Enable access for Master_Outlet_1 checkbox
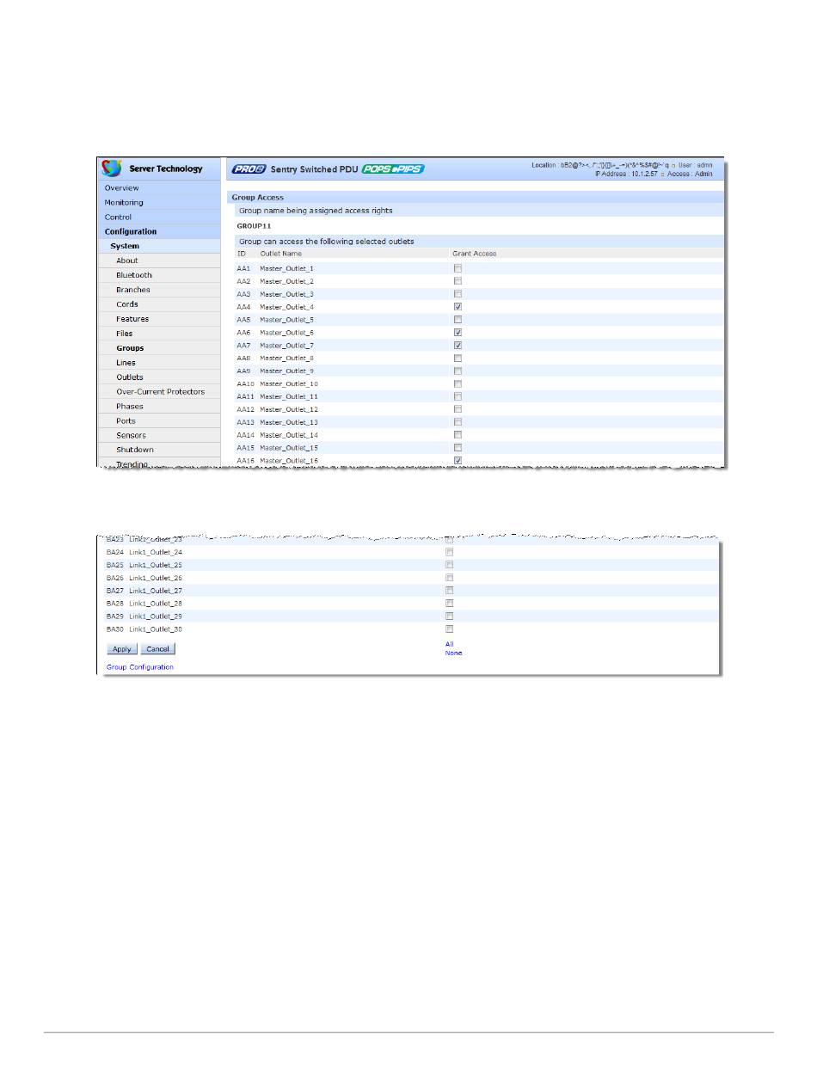This screenshot has height=1073, width=817. click(458, 268)
